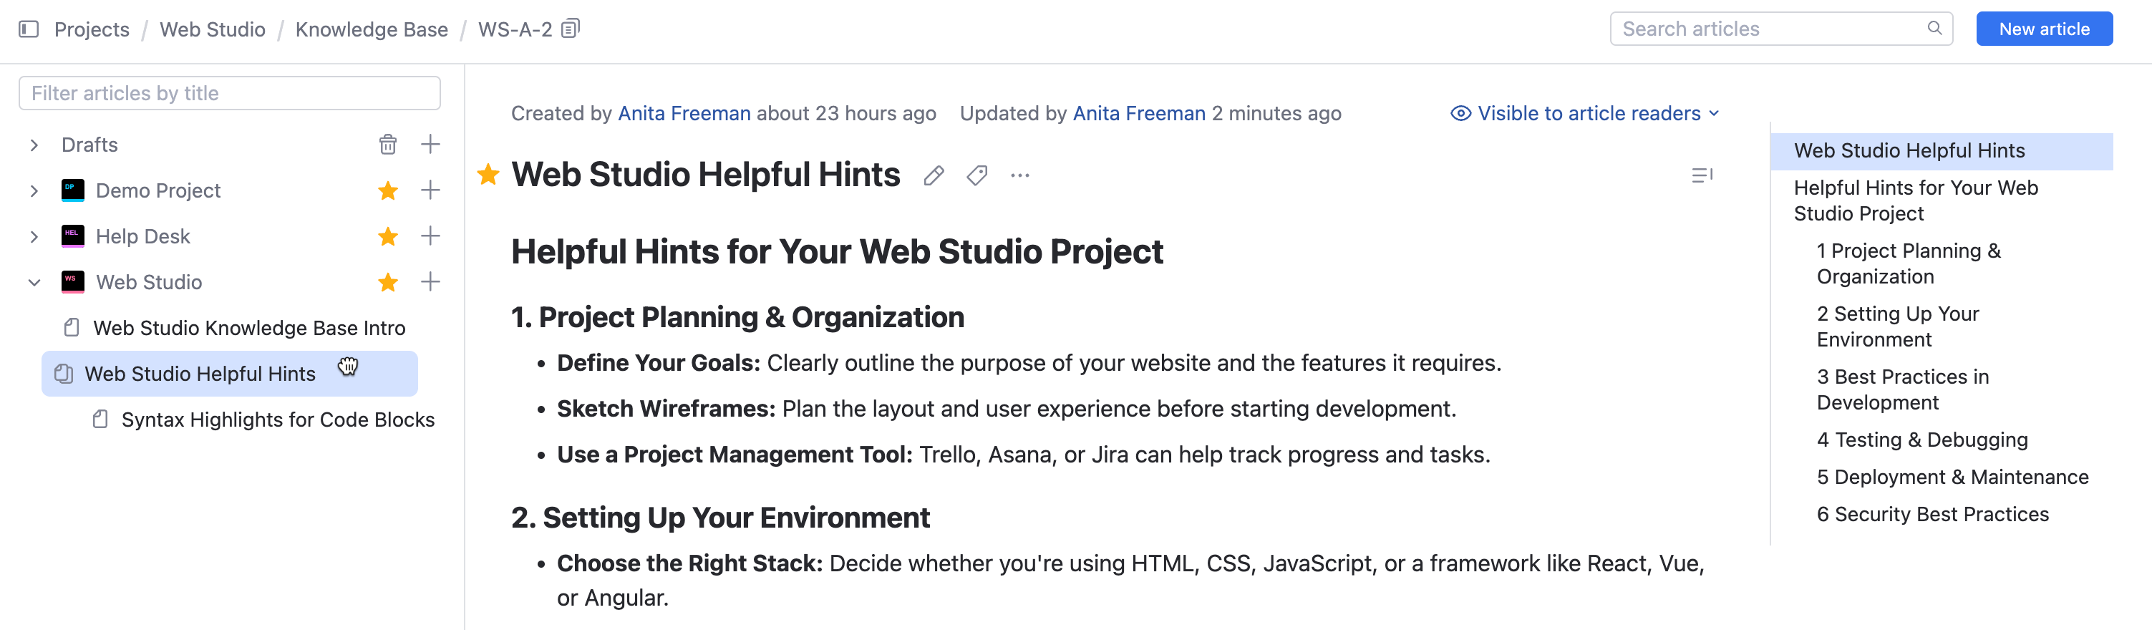
Task: Open the three-dots article actions menu
Action: pos(1019,175)
